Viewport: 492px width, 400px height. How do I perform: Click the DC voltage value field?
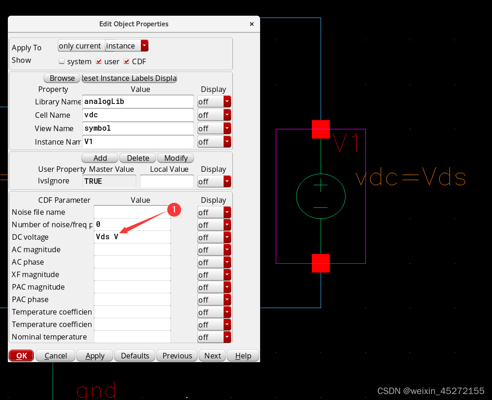132,237
